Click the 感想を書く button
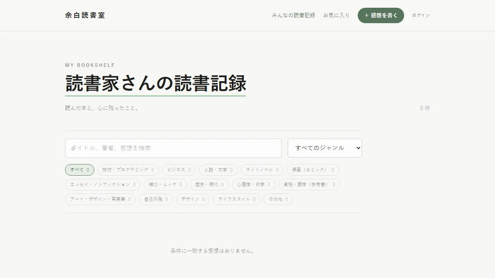Viewport: 495px width, 278px height. click(x=381, y=15)
